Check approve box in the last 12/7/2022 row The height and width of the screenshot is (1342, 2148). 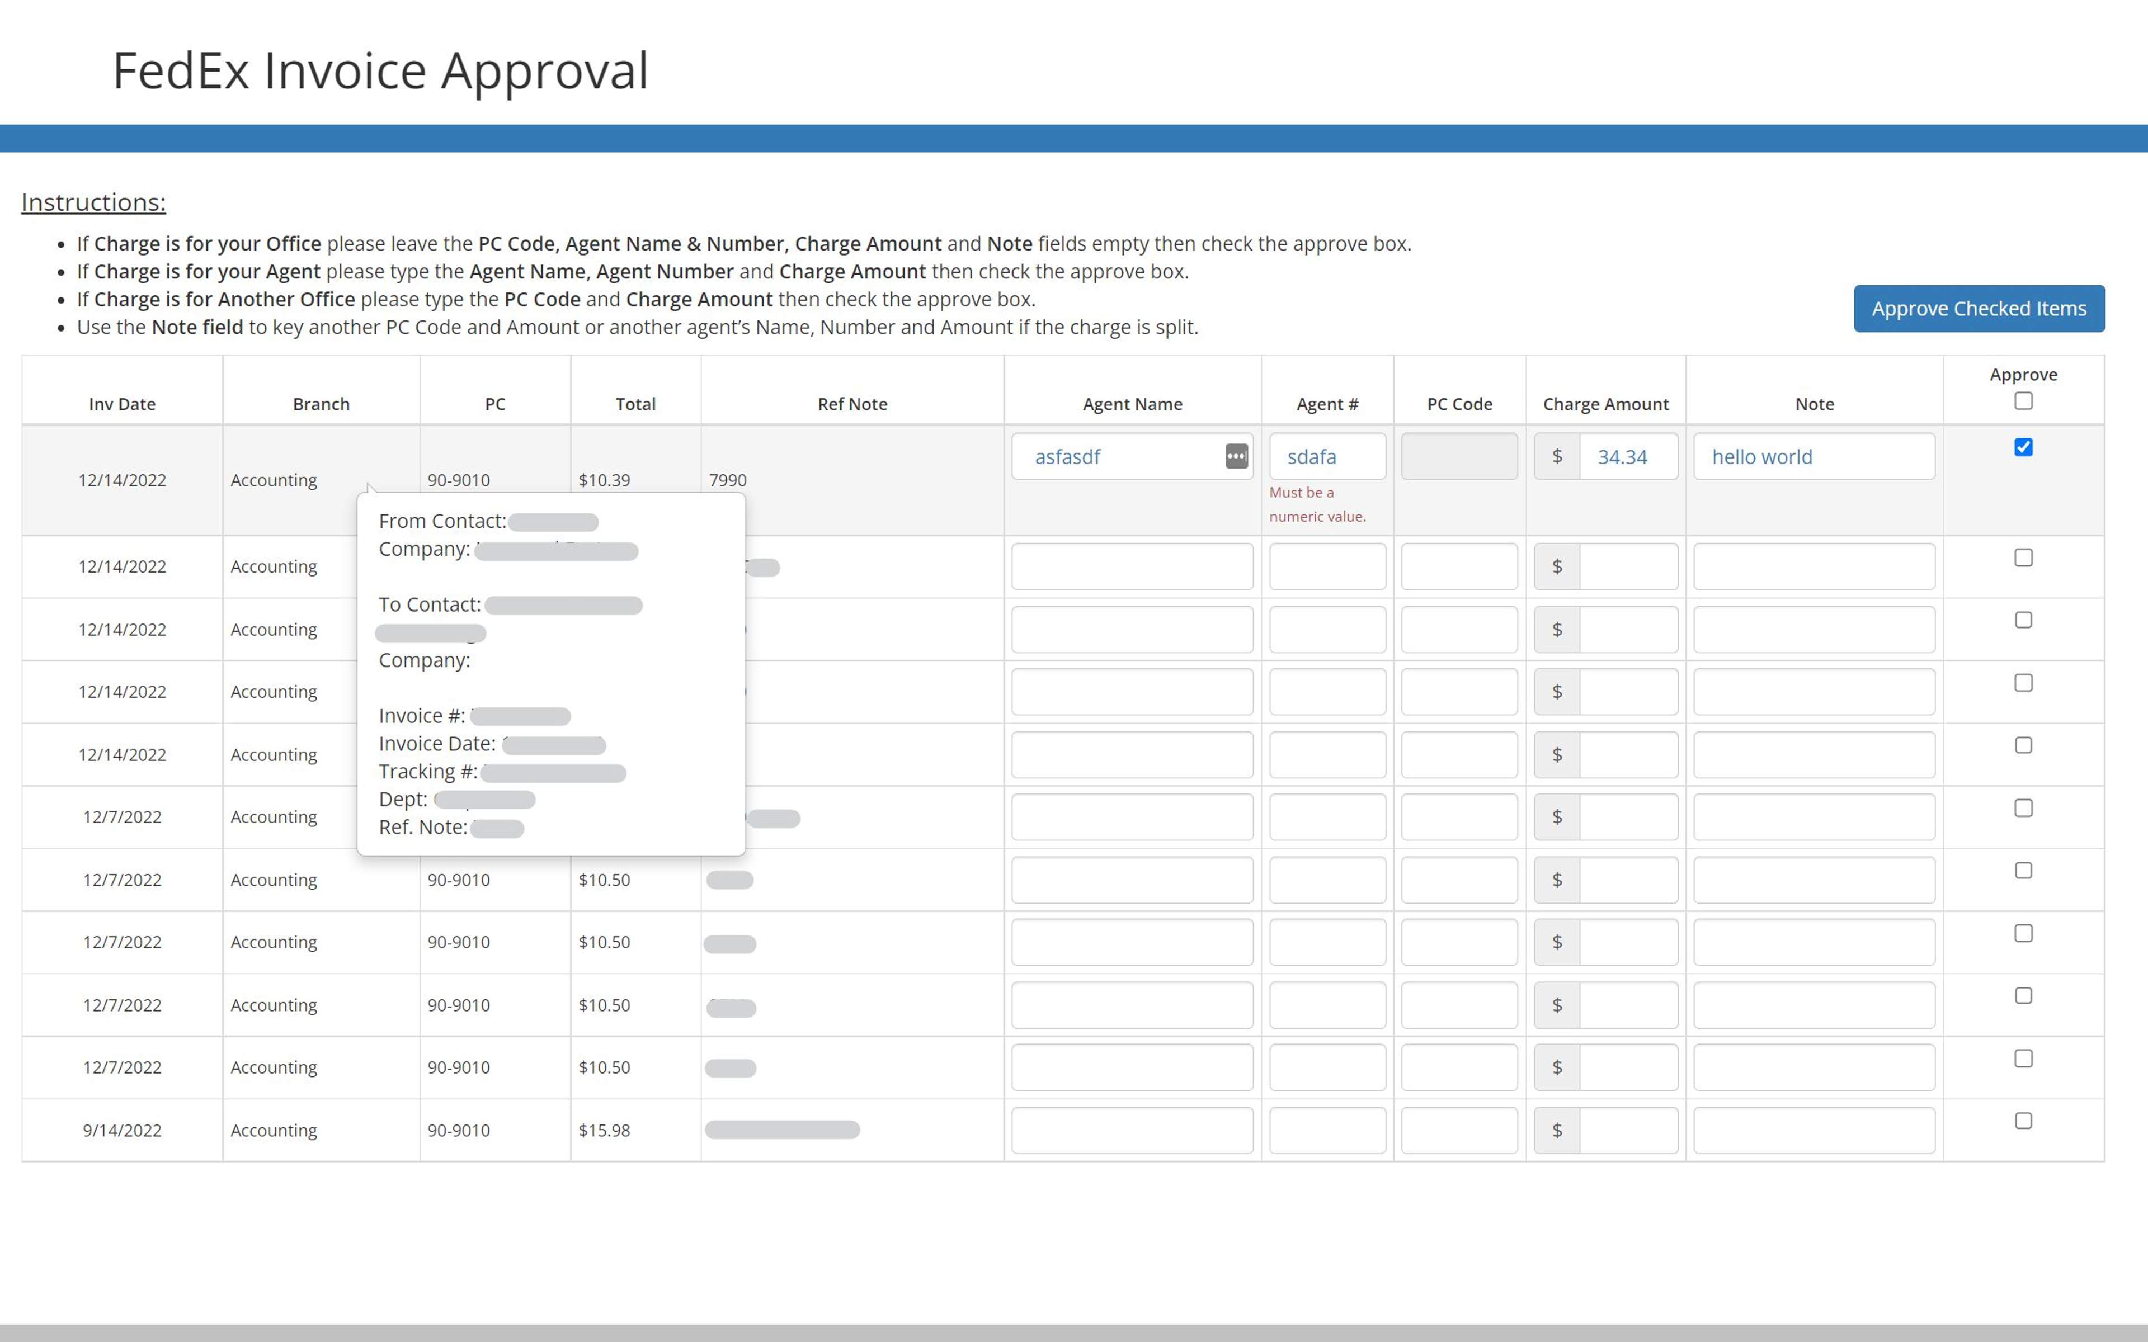2023,1058
